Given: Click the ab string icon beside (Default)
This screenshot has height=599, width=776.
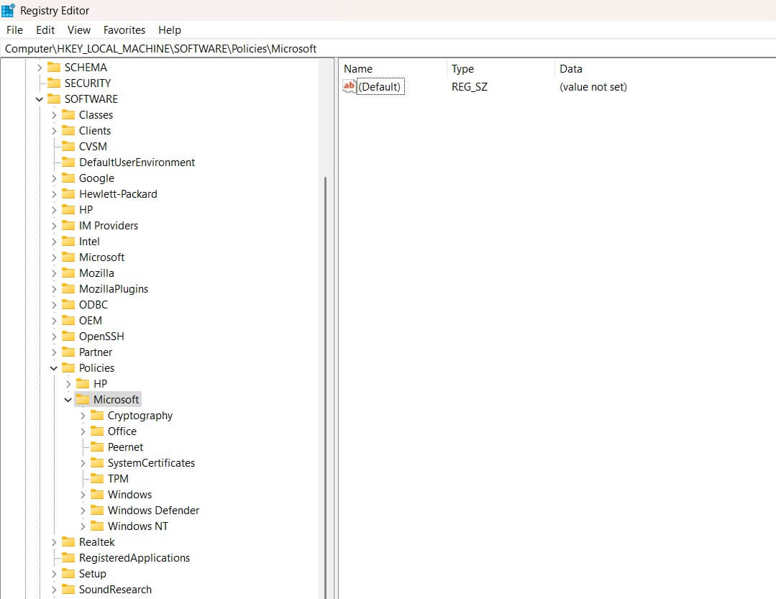Looking at the screenshot, I should (x=350, y=86).
